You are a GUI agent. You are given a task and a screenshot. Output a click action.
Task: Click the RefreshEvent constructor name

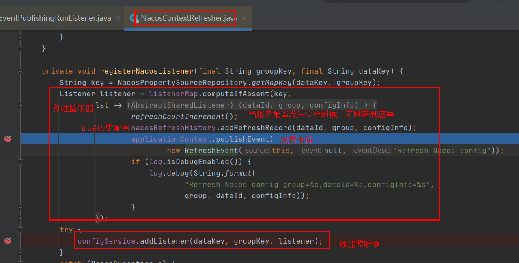click(x=211, y=151)
